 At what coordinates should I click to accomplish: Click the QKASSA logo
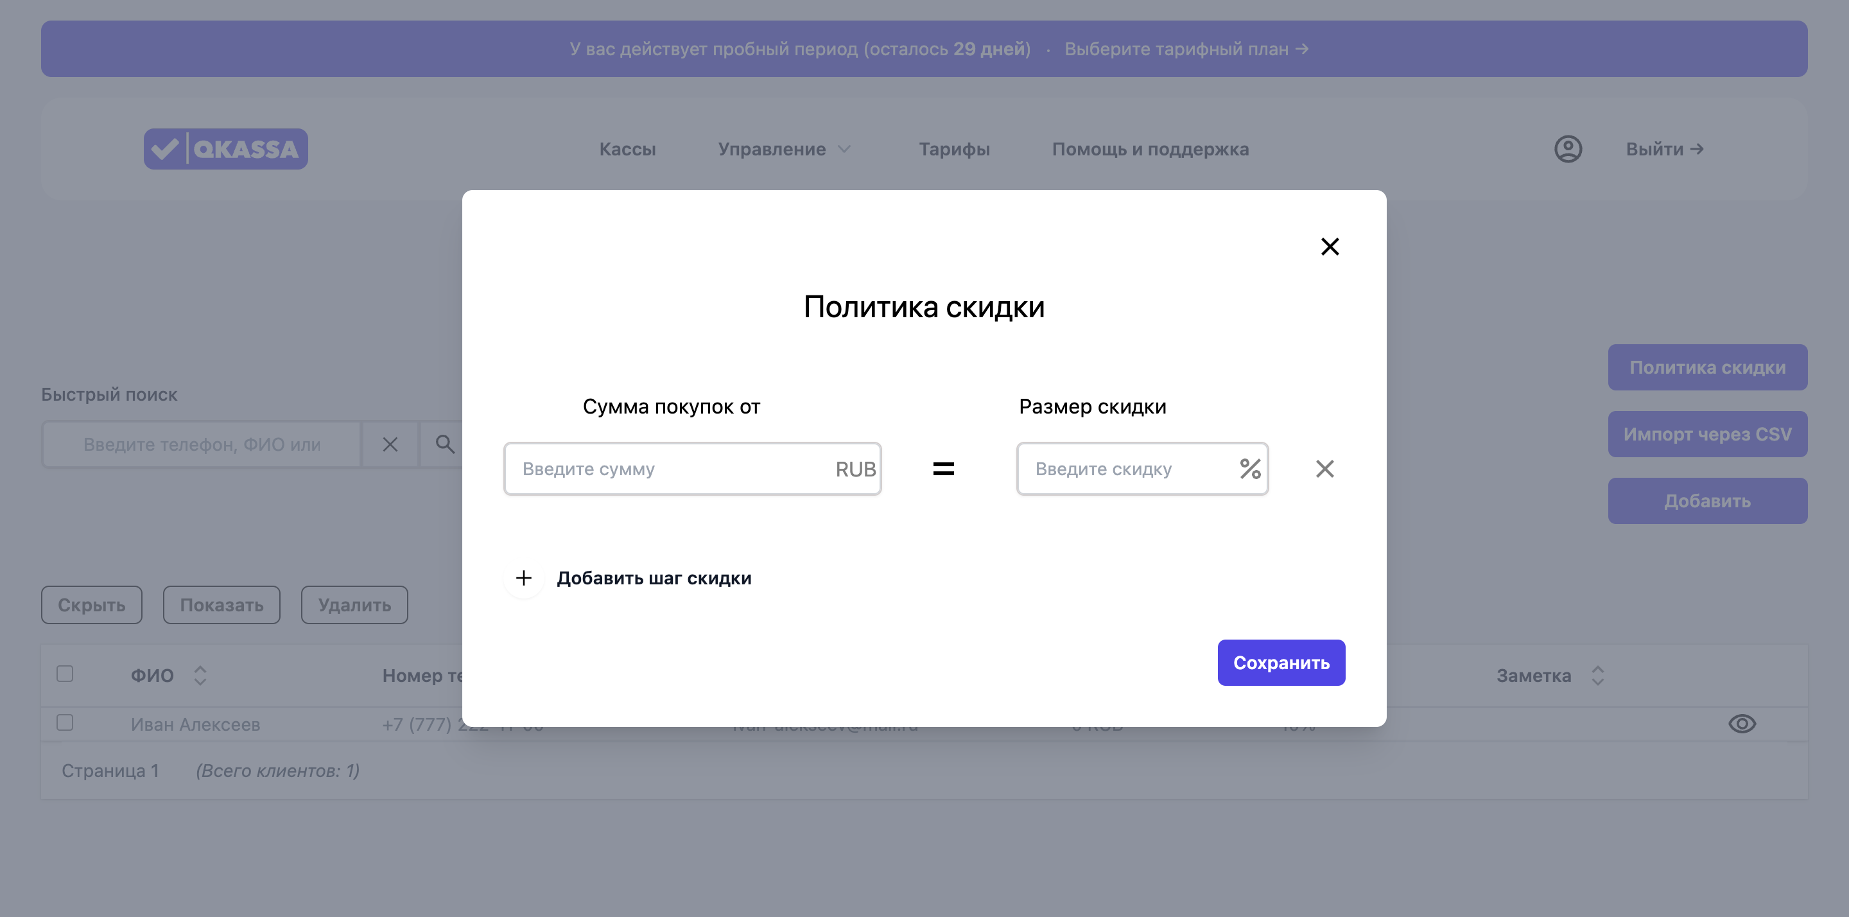coord(225,150)
